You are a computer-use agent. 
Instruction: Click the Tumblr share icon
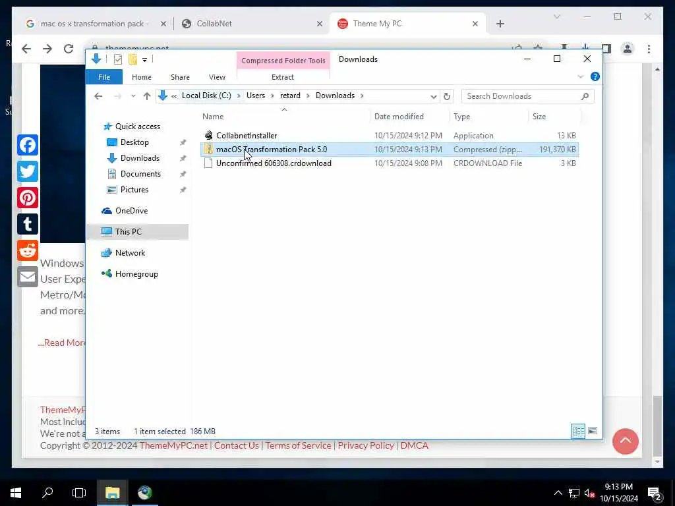click(28, 224)
